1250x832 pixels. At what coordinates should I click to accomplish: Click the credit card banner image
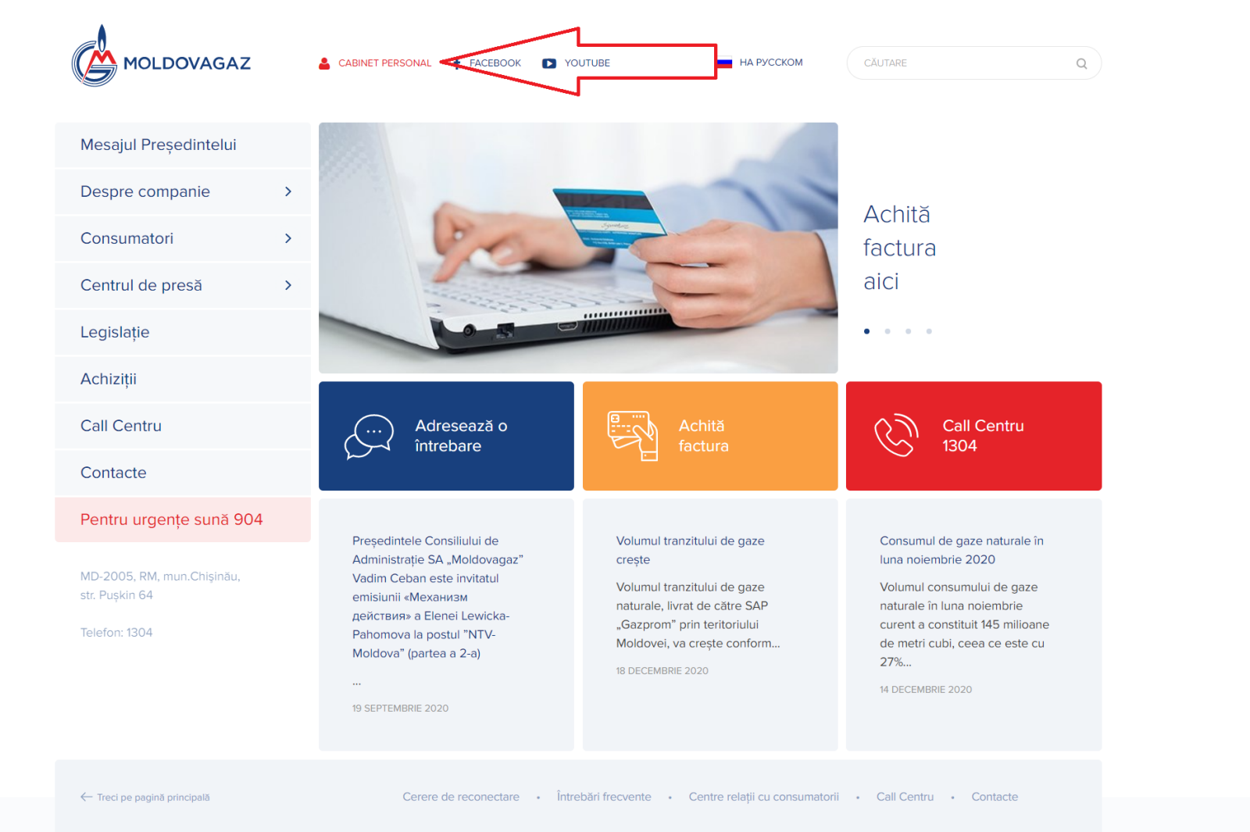[x=578, y=248]
